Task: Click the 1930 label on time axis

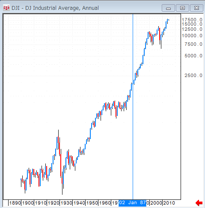Action: tap(66, 203)
